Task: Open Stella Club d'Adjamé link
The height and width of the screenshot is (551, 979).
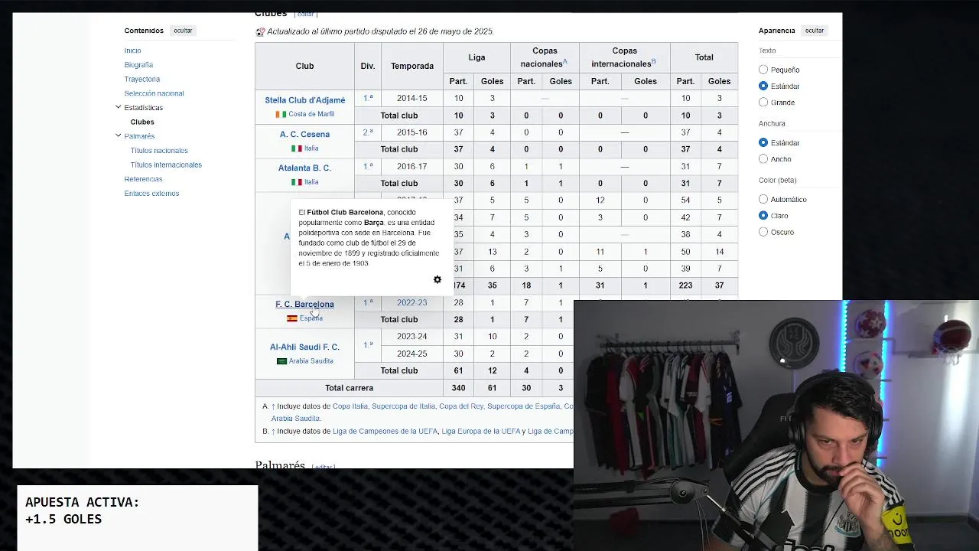Action: [305, 100]
